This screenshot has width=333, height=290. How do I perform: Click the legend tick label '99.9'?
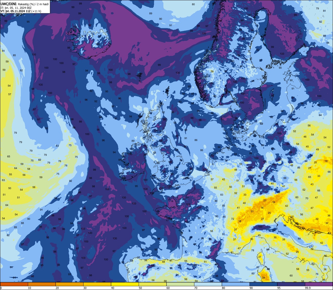[308, 288]
